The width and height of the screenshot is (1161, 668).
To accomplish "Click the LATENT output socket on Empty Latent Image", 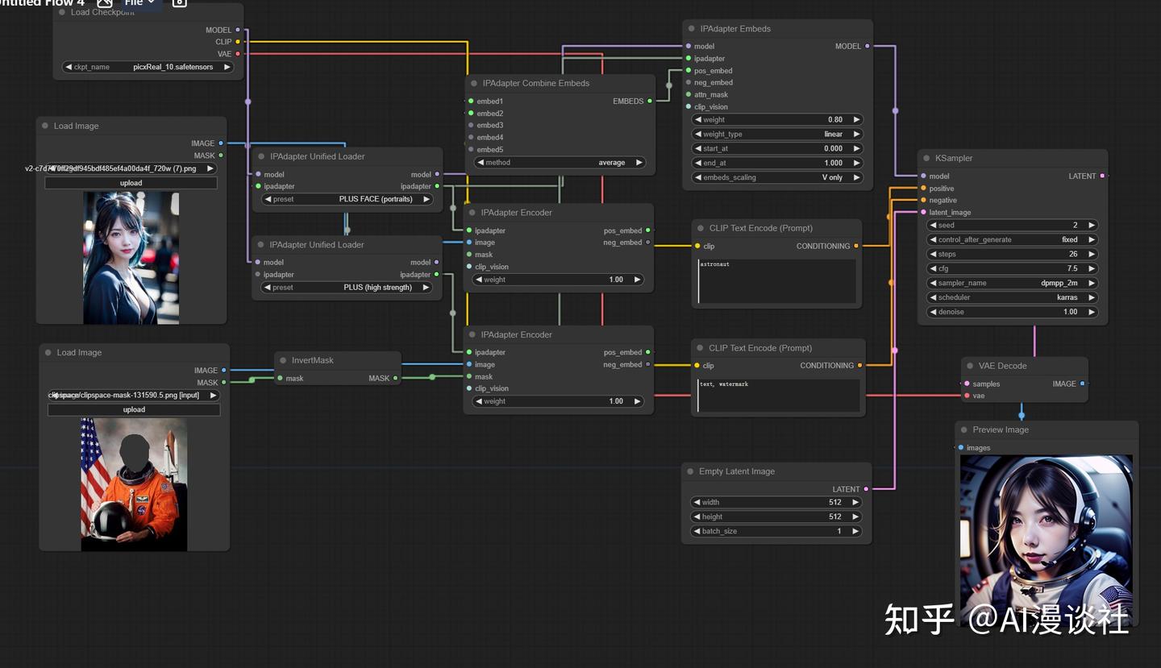I will [865, 489].
